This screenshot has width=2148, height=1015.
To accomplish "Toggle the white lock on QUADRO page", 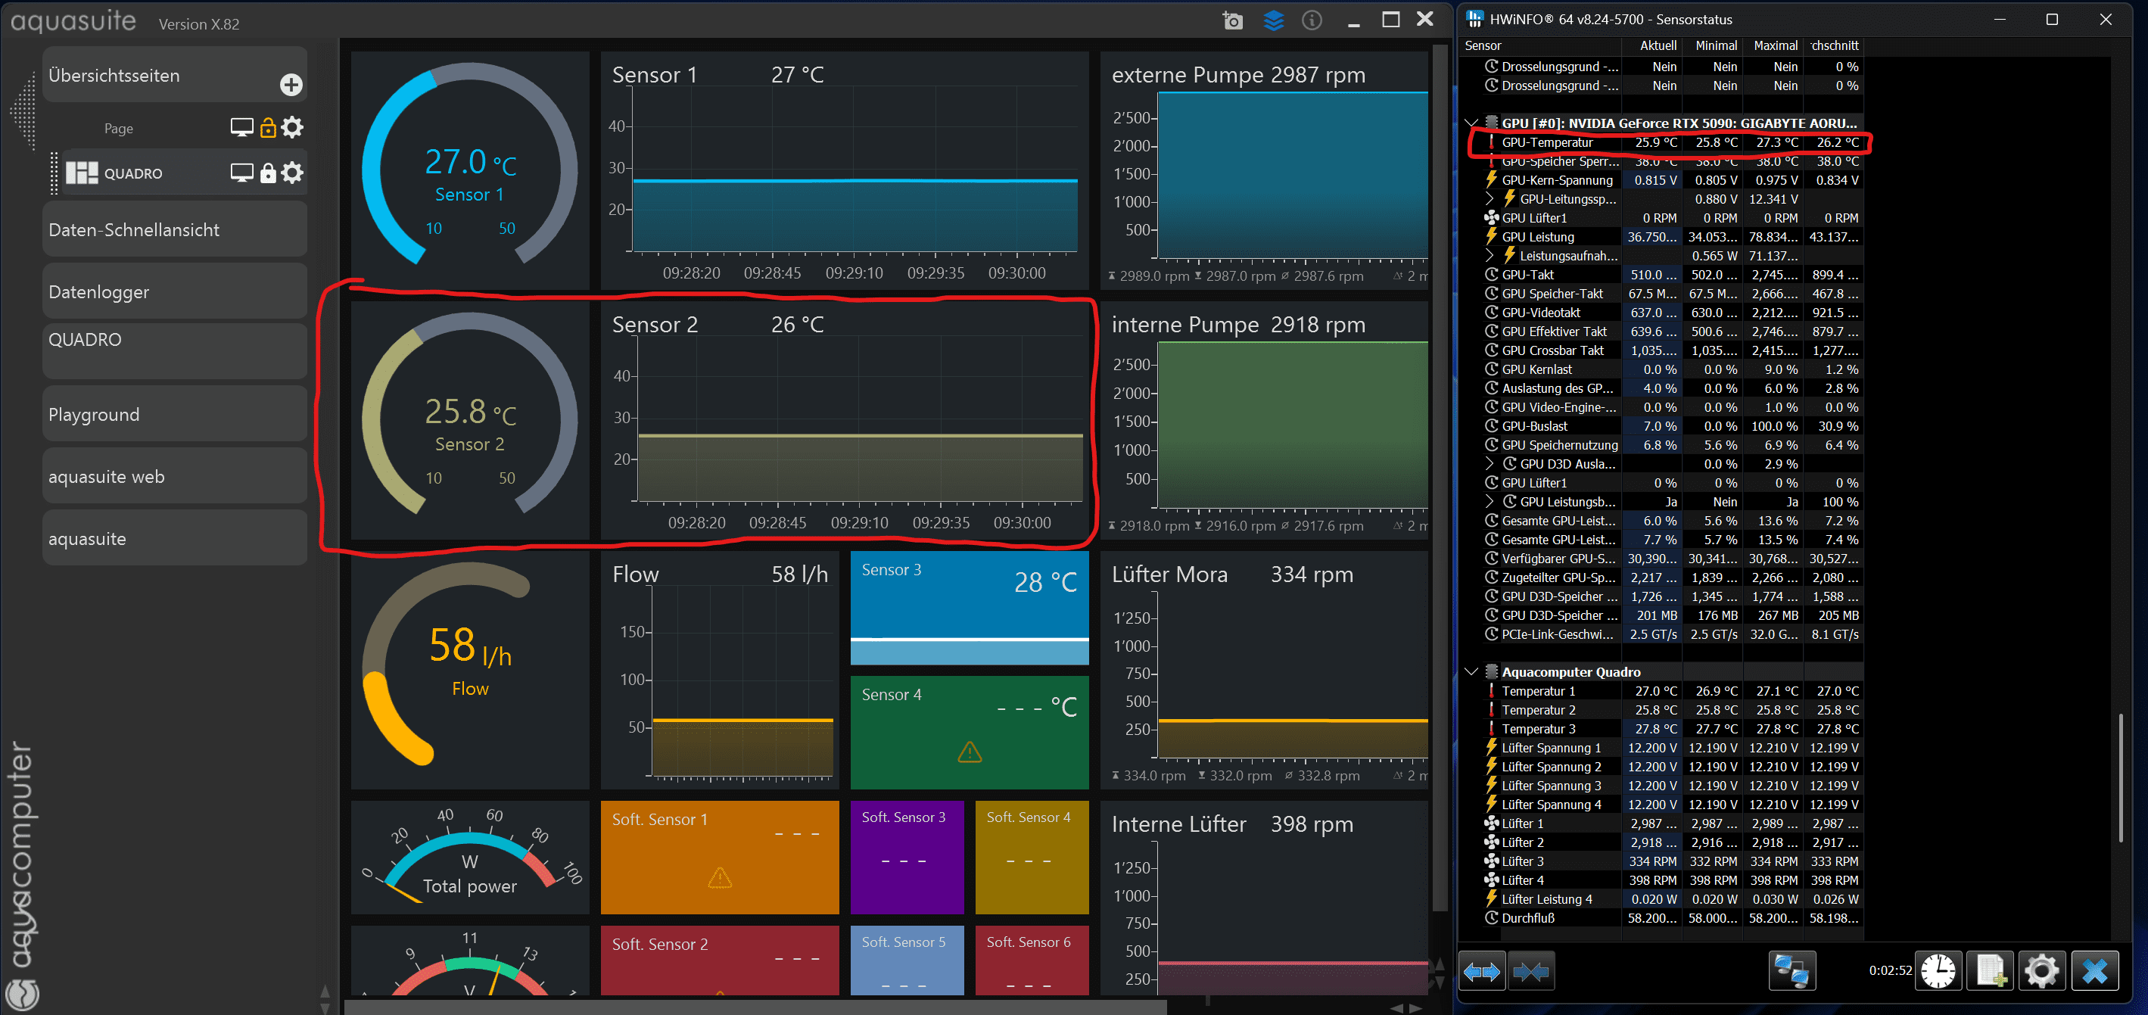I will (268, 173).
